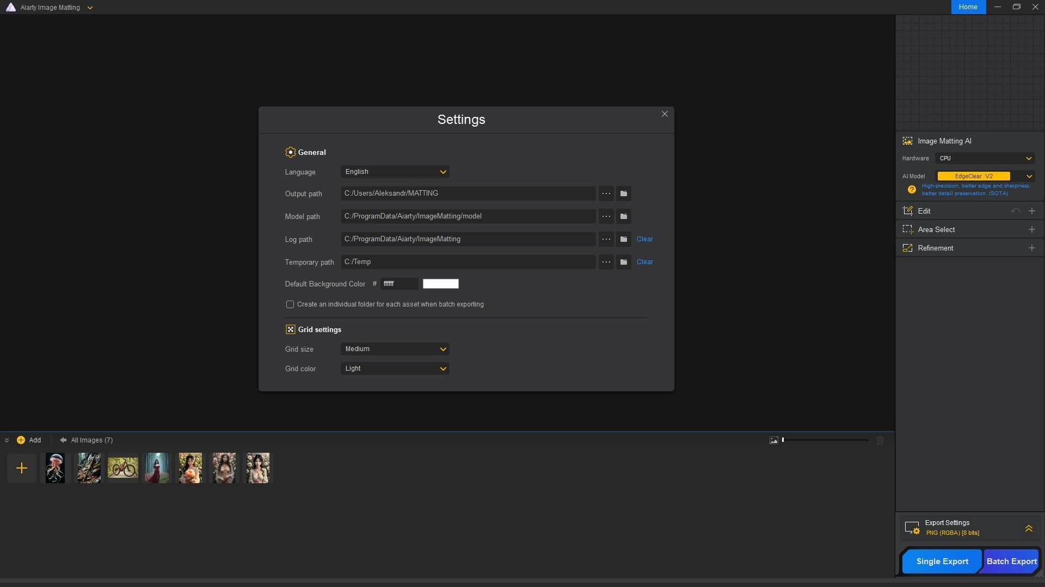
Task: Click the Grid settings icon
Action: point(290,329)
